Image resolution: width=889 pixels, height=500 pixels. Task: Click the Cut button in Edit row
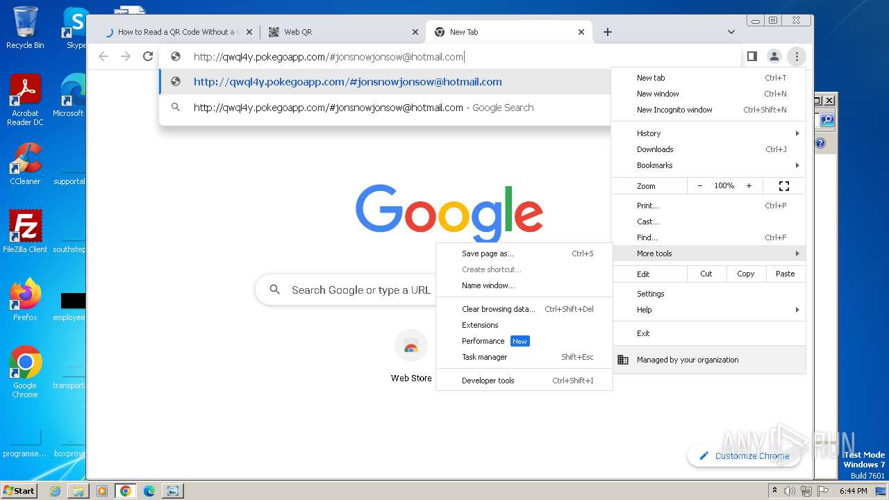[706, 274]
